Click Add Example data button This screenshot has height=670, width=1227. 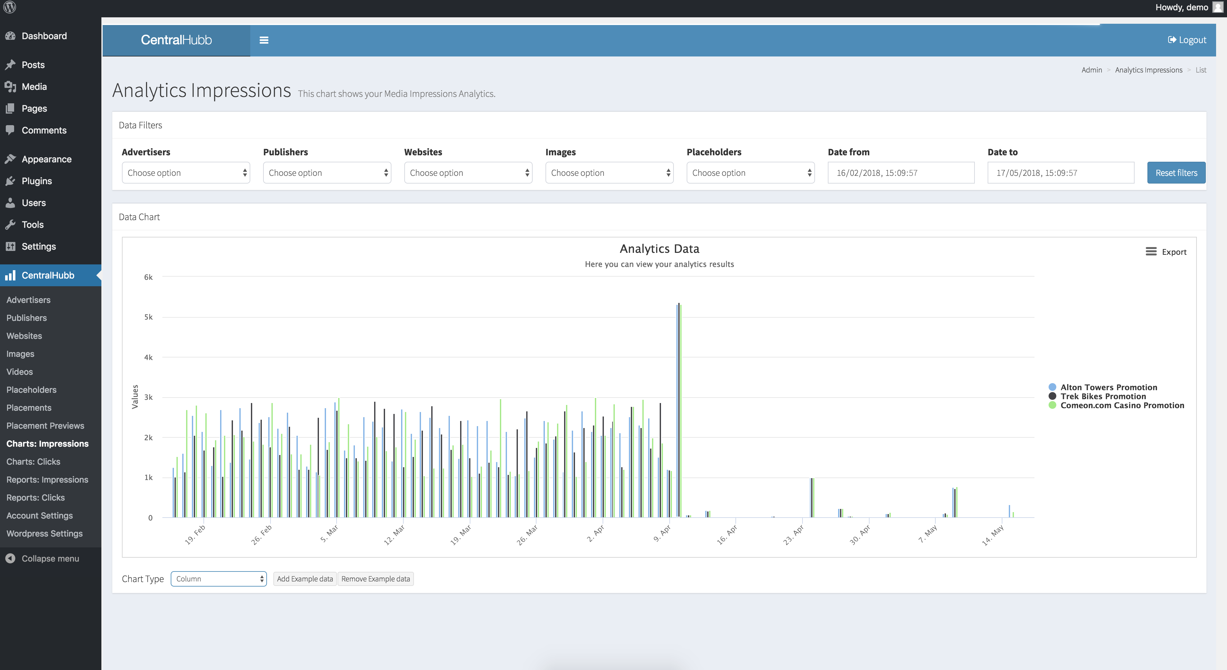click(305, 579)
